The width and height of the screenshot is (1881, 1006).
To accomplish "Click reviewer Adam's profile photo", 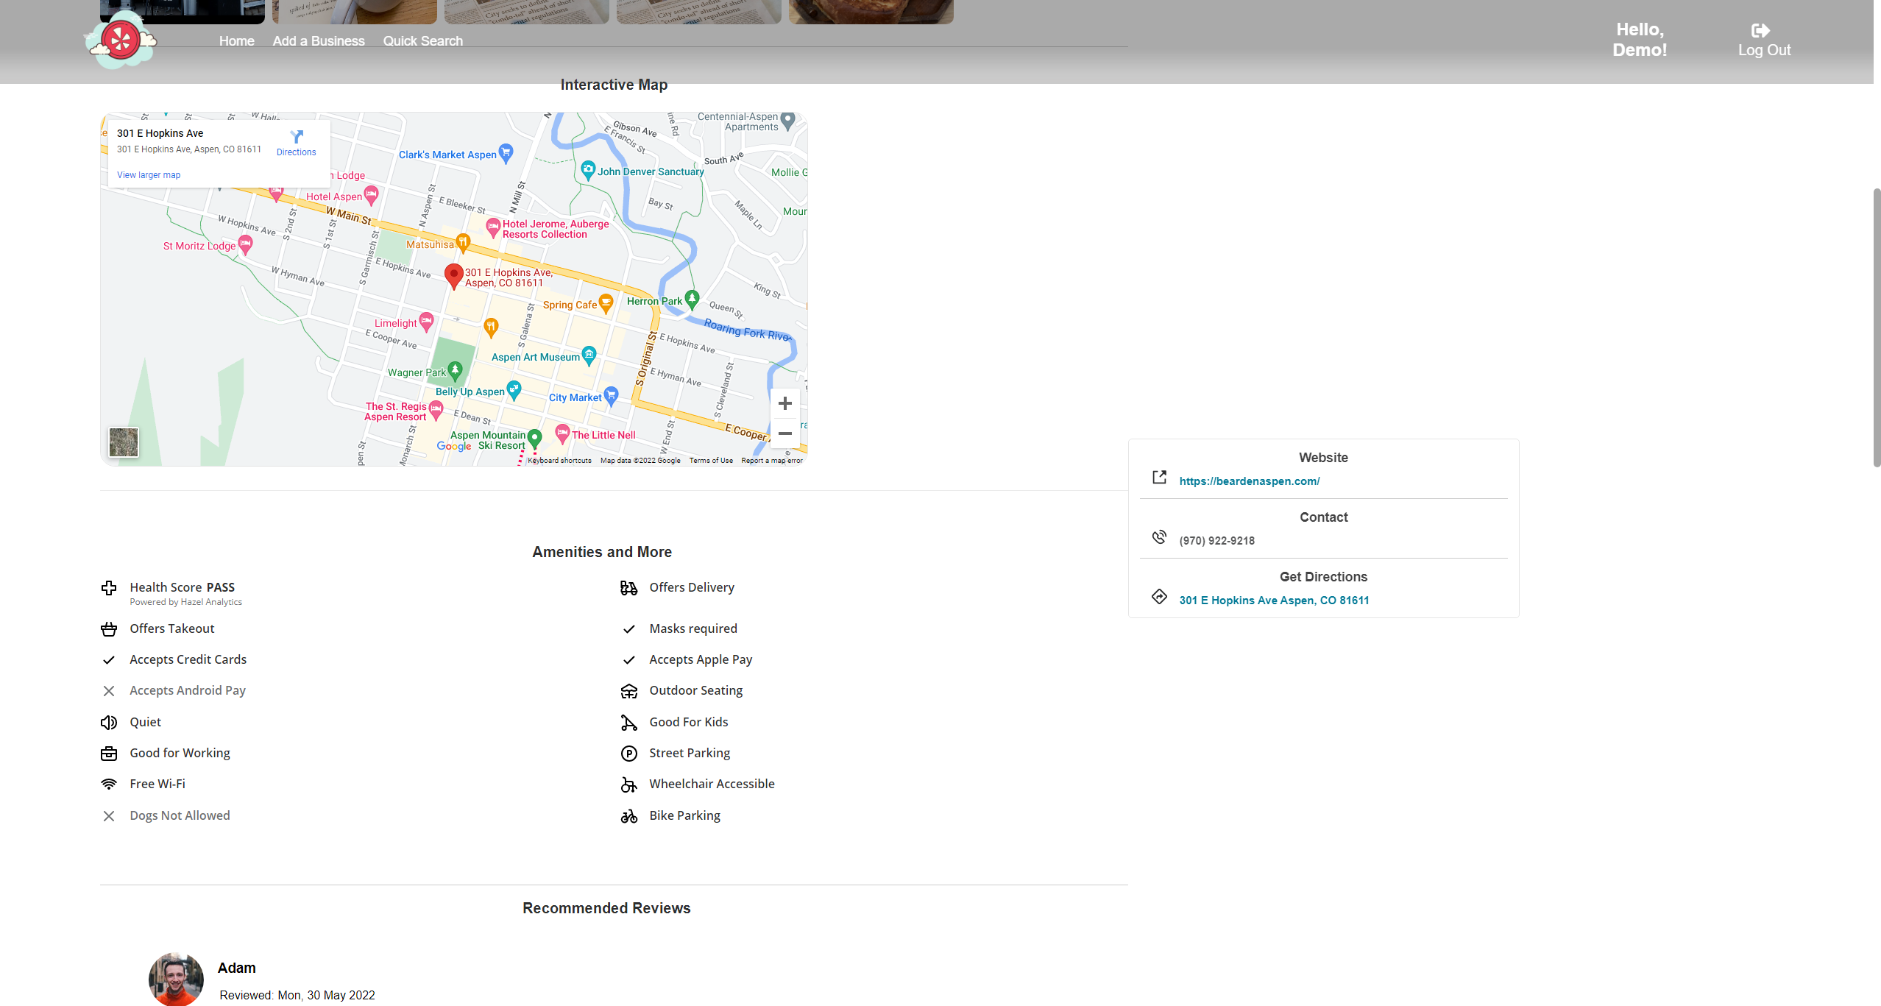I will click(176, 980).
